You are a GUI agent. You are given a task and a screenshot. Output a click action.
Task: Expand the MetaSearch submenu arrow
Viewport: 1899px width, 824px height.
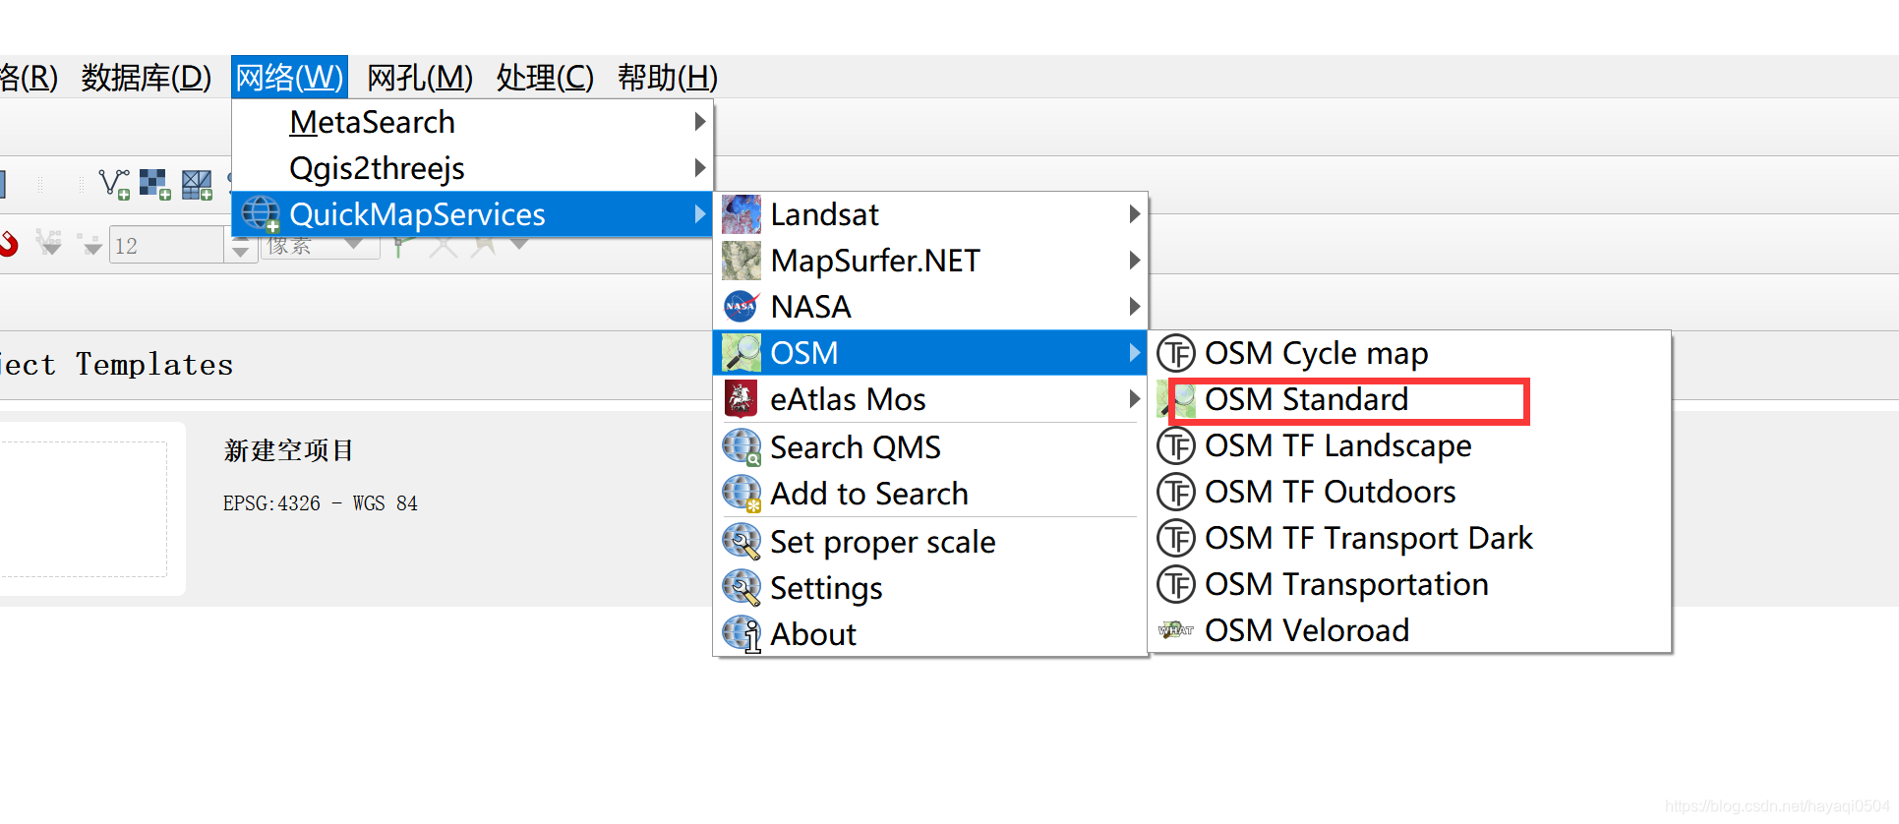tap(699, 122)
